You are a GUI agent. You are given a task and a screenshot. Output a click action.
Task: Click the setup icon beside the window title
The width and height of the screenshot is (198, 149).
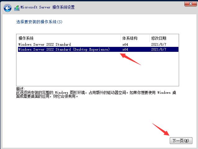click(17, 8)
